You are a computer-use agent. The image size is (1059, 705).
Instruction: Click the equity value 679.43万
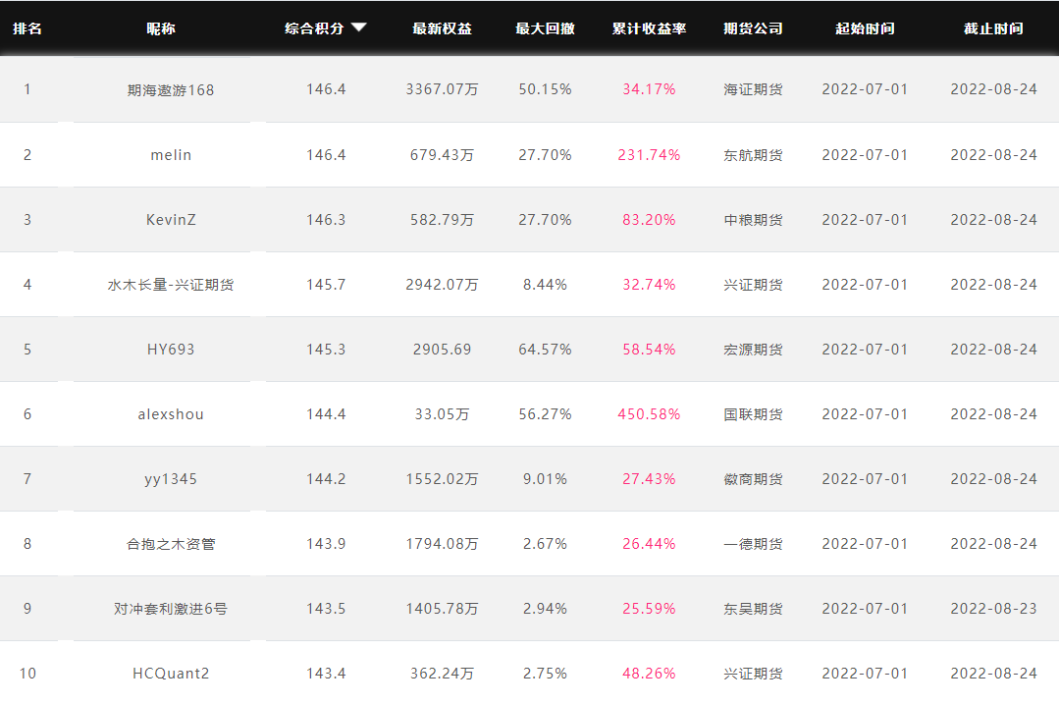point(443,155)
